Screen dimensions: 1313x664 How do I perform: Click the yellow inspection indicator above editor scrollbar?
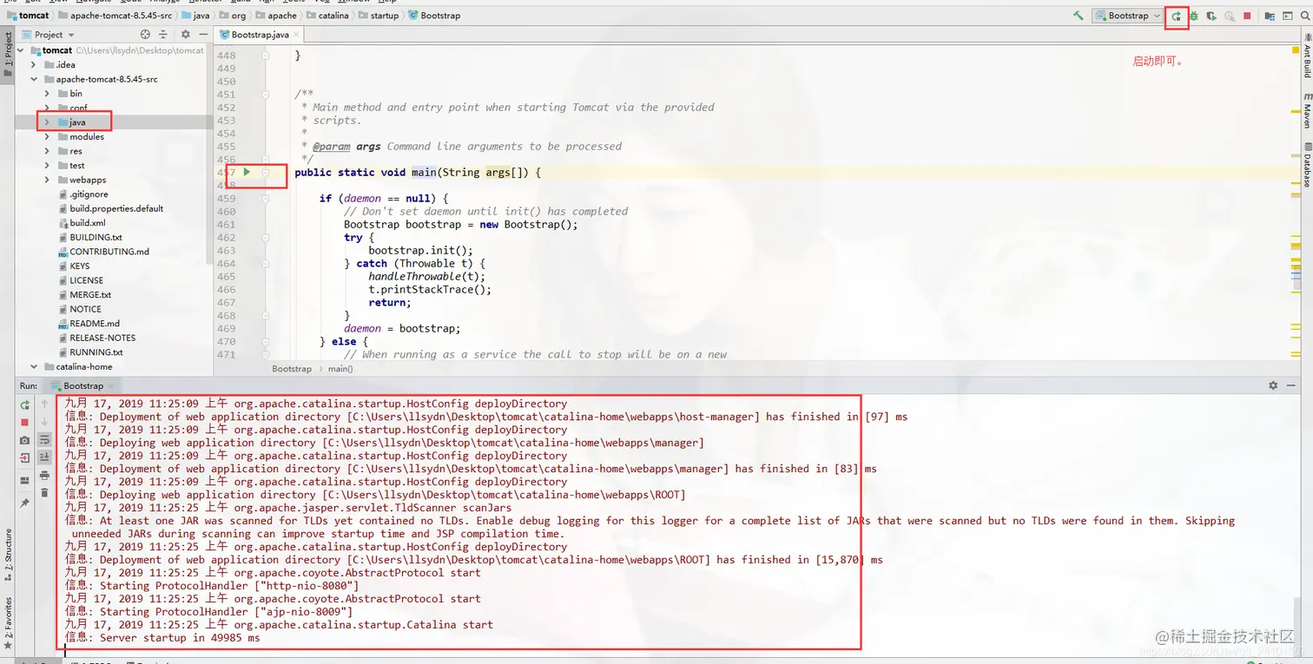1296,51
